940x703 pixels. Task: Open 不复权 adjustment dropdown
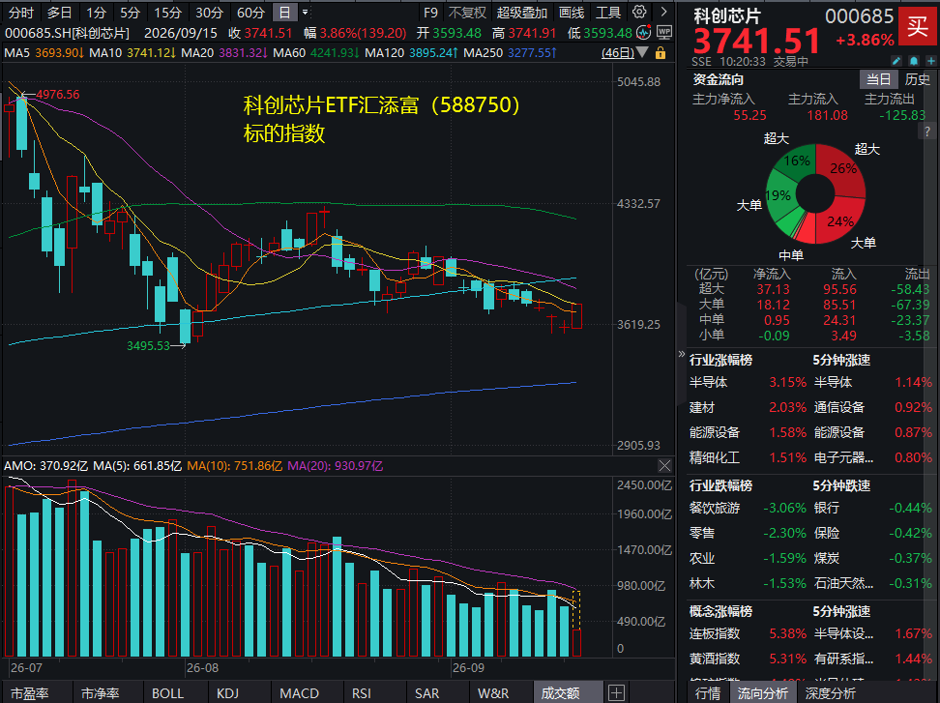click(467, 13)
